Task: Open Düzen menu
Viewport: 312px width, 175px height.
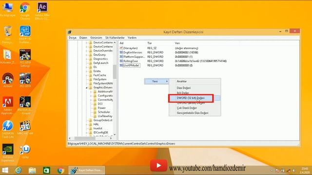Action: coord(83,38)
